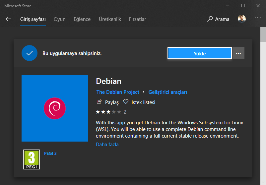Click the Debian title text
The image size is (266, 185).
pos(109,81)
